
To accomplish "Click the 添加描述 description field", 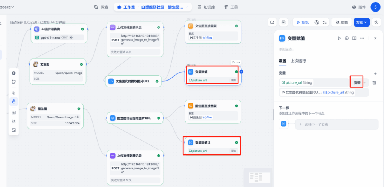I will coord(287,49).
